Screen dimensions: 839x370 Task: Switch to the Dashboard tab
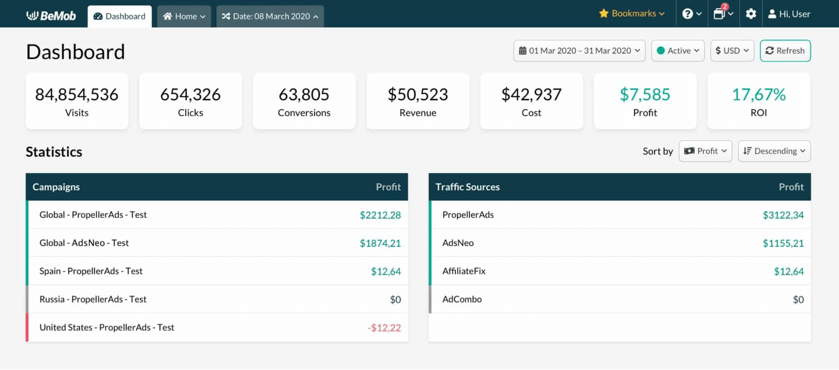(x=120, y=16)
